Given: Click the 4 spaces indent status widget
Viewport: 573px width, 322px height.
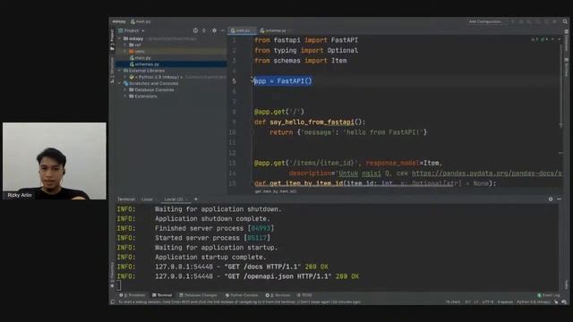Looking at the screenshot, I should (x=505, y=302).
